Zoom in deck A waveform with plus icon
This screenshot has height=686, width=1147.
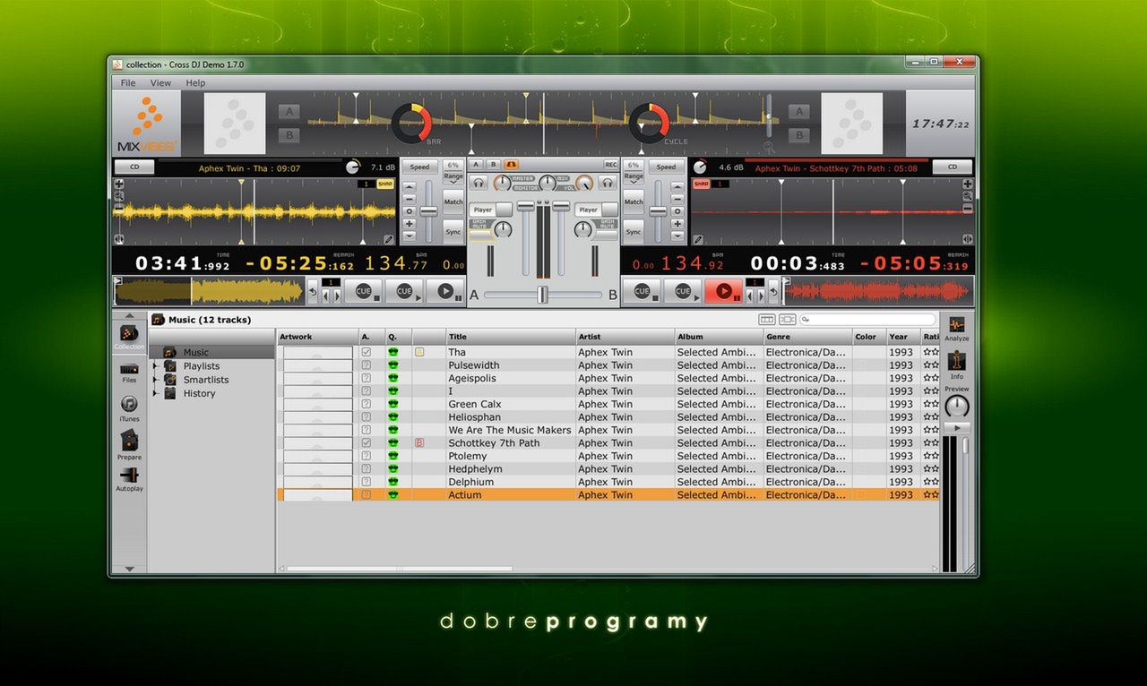pos(119,184)
